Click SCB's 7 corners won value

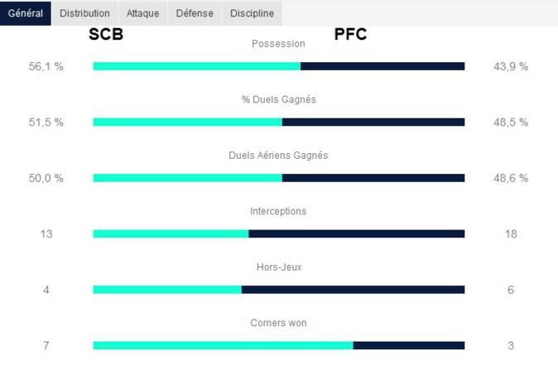pyautogui.click(x=46, y=345)
